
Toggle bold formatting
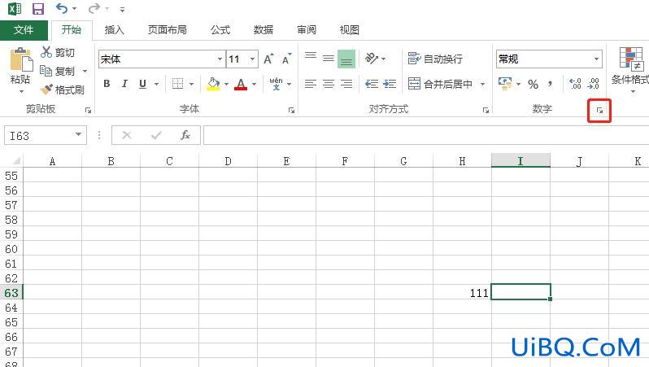pos(107,84)
